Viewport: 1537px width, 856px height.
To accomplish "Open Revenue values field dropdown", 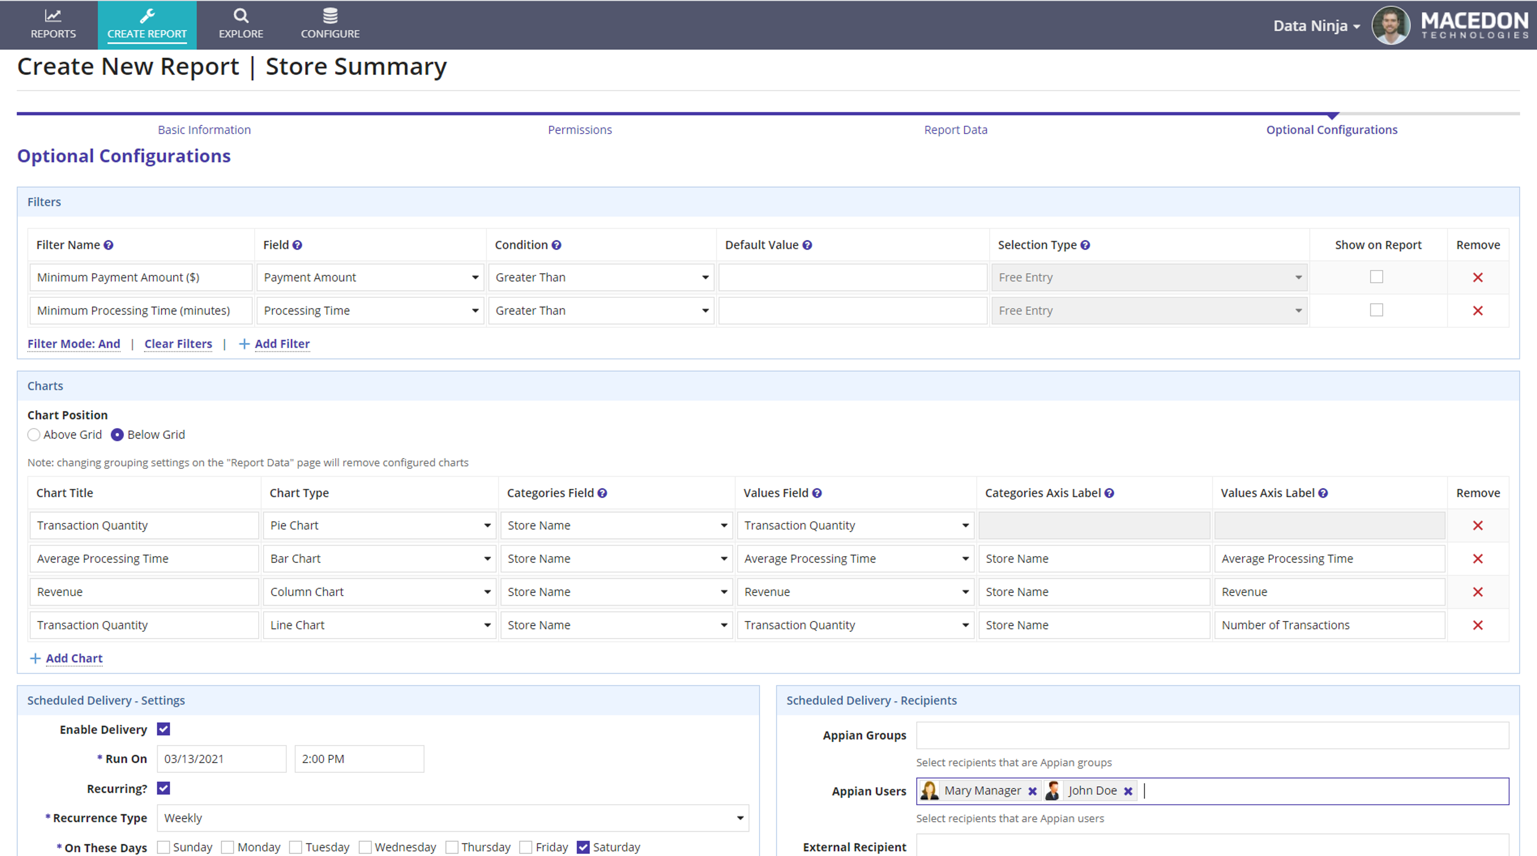I will click(x=856, y=592).
